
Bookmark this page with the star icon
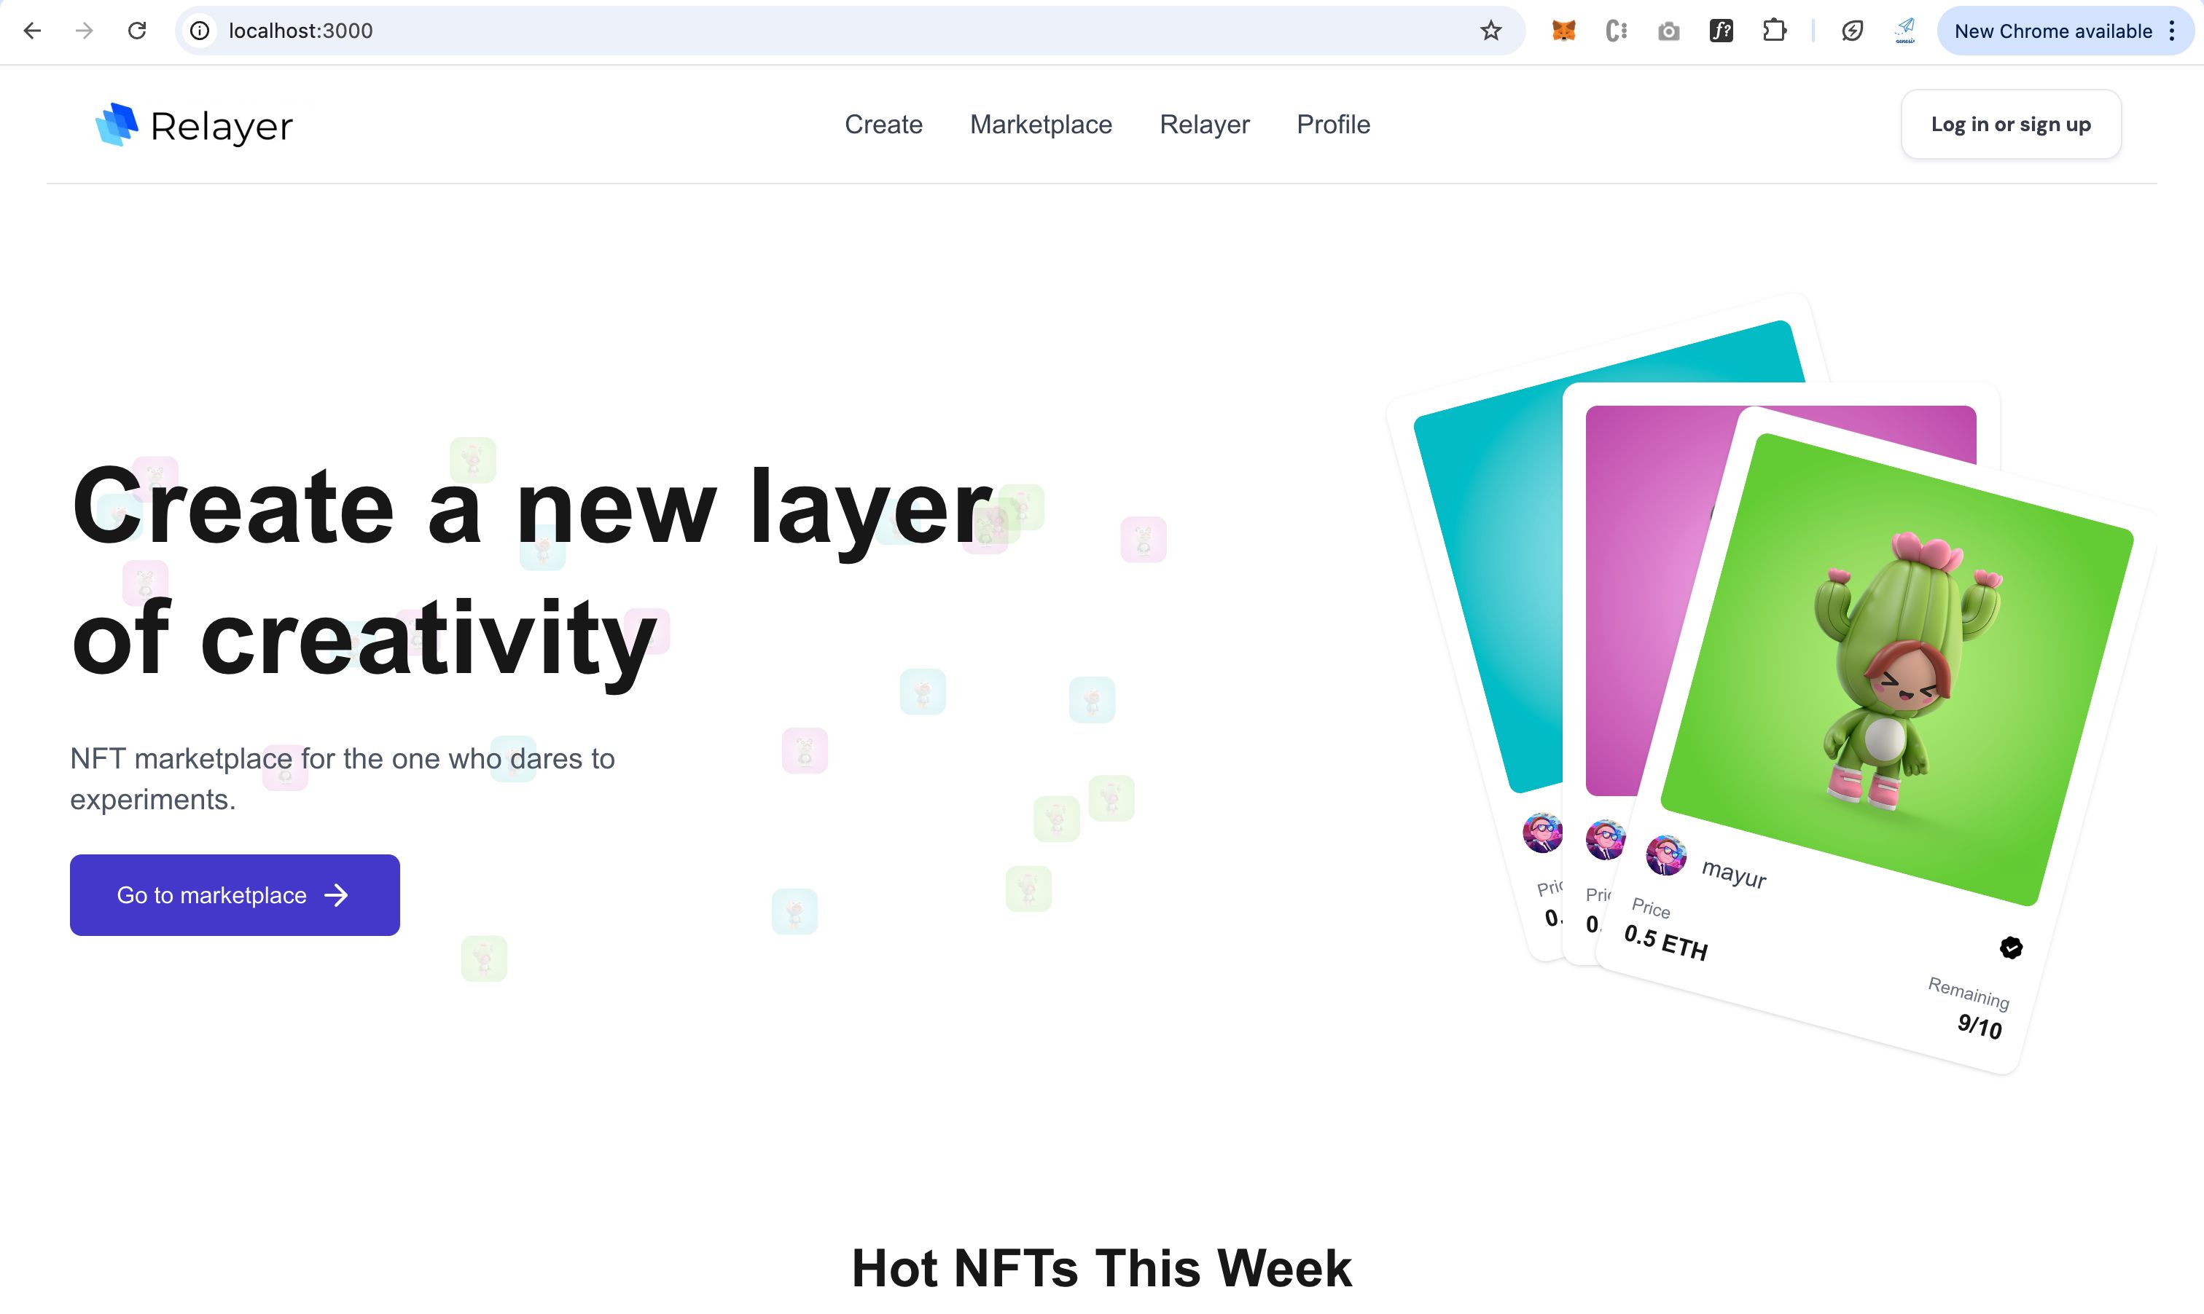pos(1491,31)
